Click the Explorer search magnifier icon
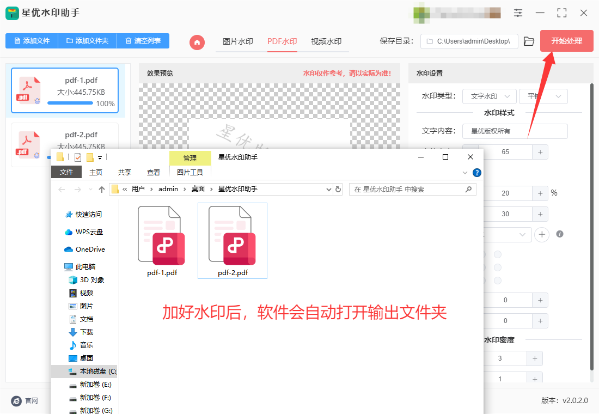 tap(468, 189)
